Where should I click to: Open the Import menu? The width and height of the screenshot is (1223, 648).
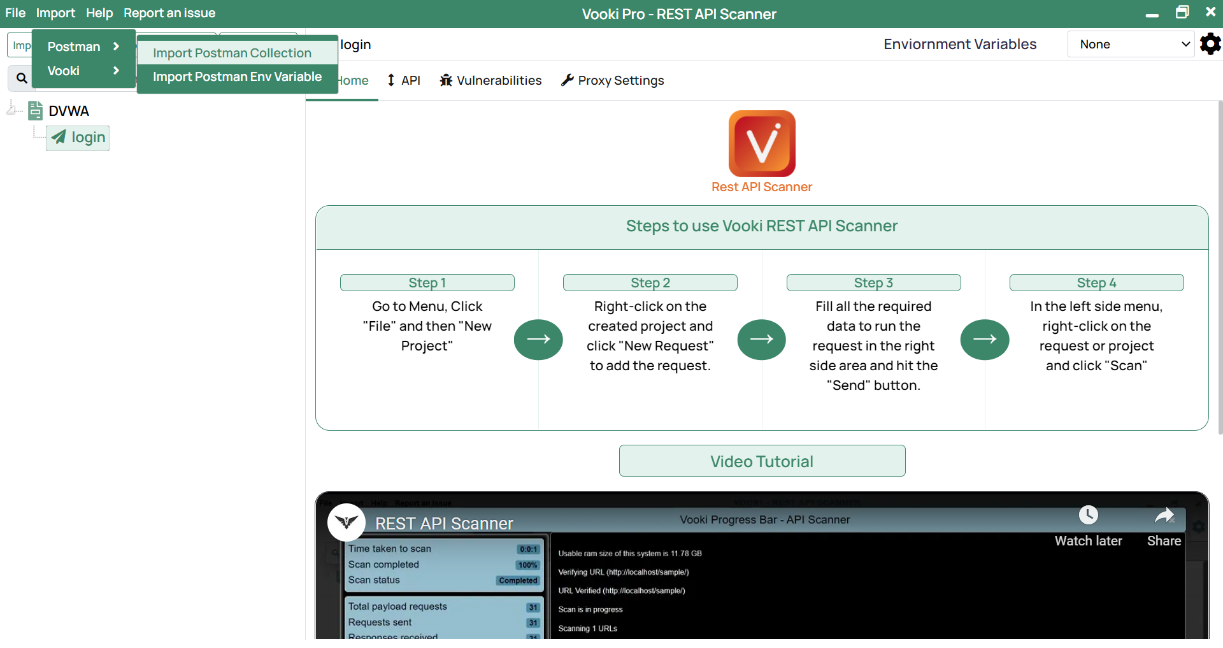55,13
